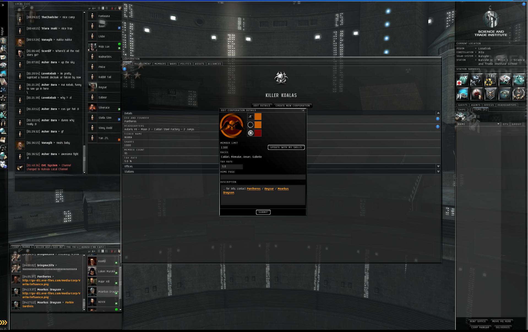Increase Local chat font size
The width and height of the screenshot is (528, 332).
94,9
